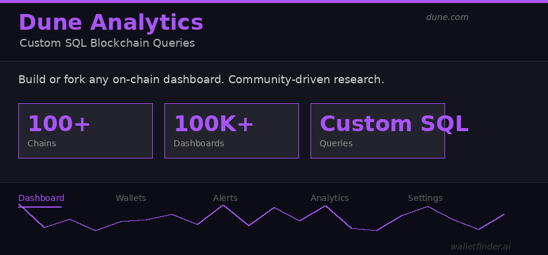Open the Dashboard tab
548x255 pixels.
click(41, 198)
